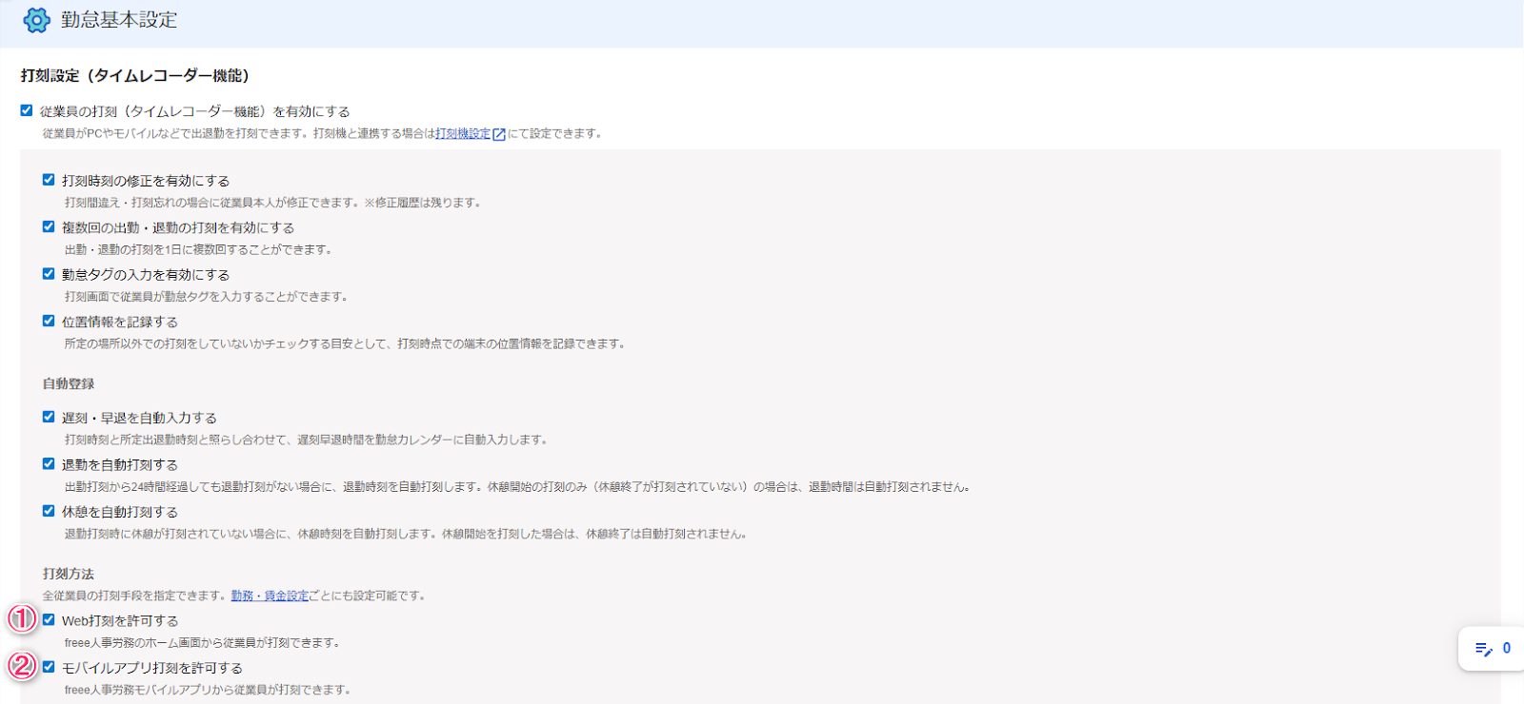Disable 勤怠タグの入力を有効にする checkbox

pos(49,274)
